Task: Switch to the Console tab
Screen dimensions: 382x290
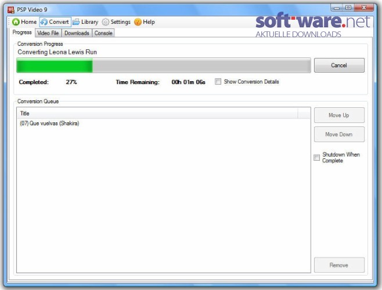Action: pyautogui.click(x=103, y=33)
